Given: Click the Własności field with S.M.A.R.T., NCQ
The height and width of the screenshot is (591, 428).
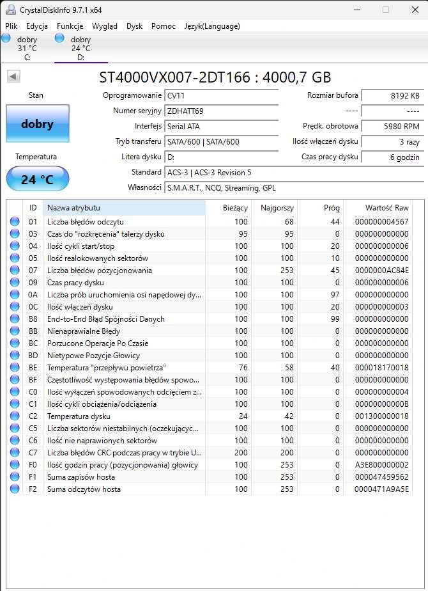Looking at the screenshot, I should (x=294, y=187).
